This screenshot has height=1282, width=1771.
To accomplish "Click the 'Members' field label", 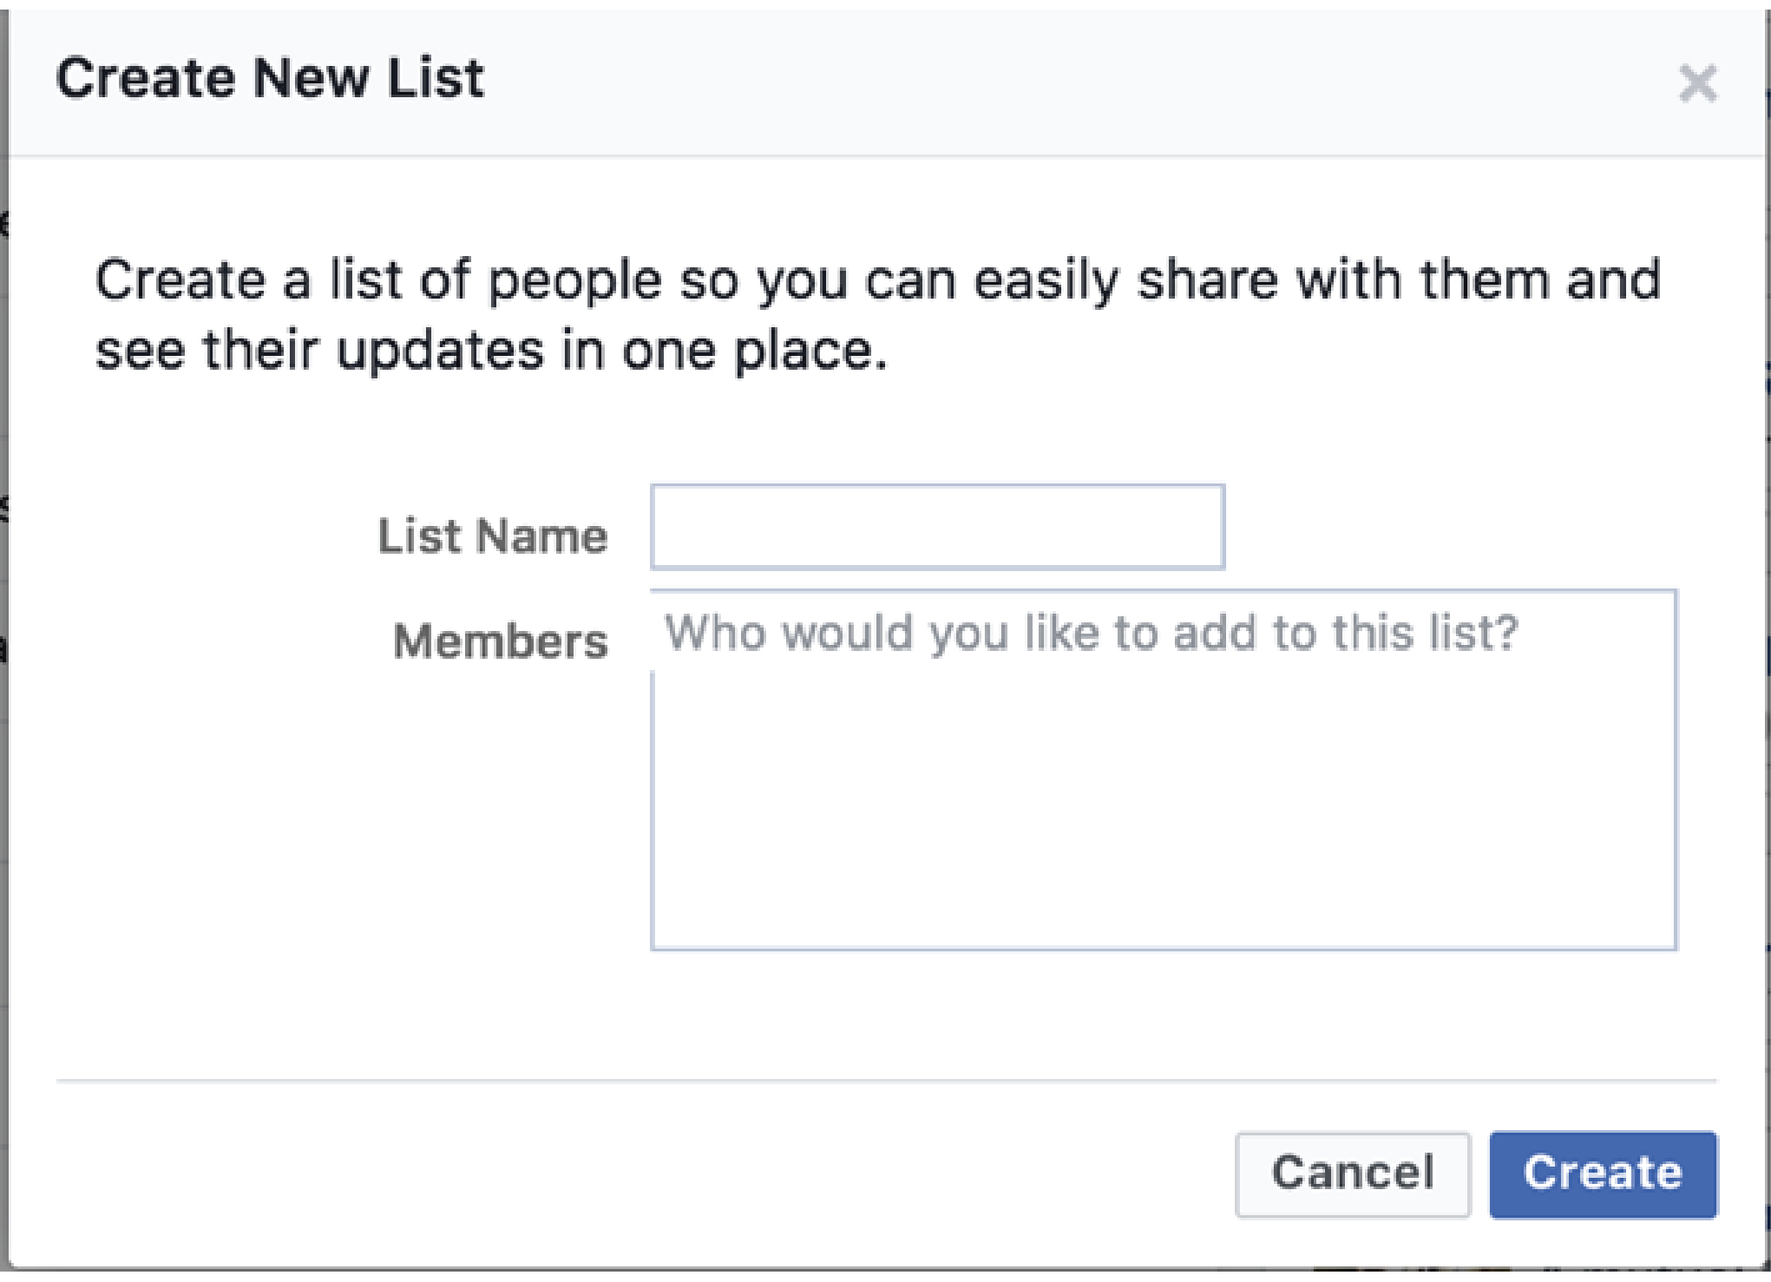I will click(500, 641).
